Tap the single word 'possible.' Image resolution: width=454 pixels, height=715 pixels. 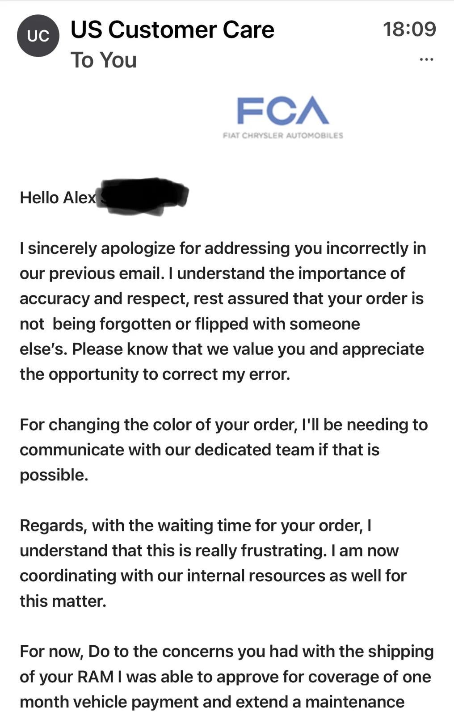54,475
